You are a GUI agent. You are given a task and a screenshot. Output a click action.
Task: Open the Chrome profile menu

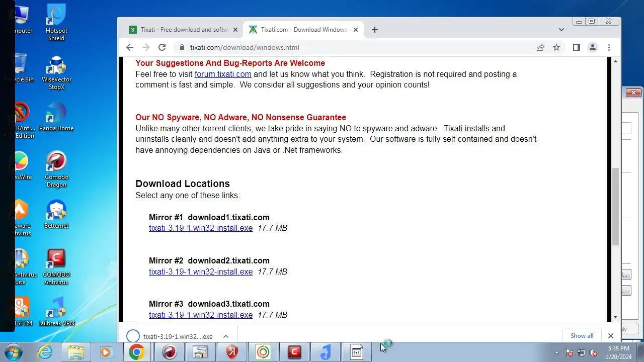[593, 47]
